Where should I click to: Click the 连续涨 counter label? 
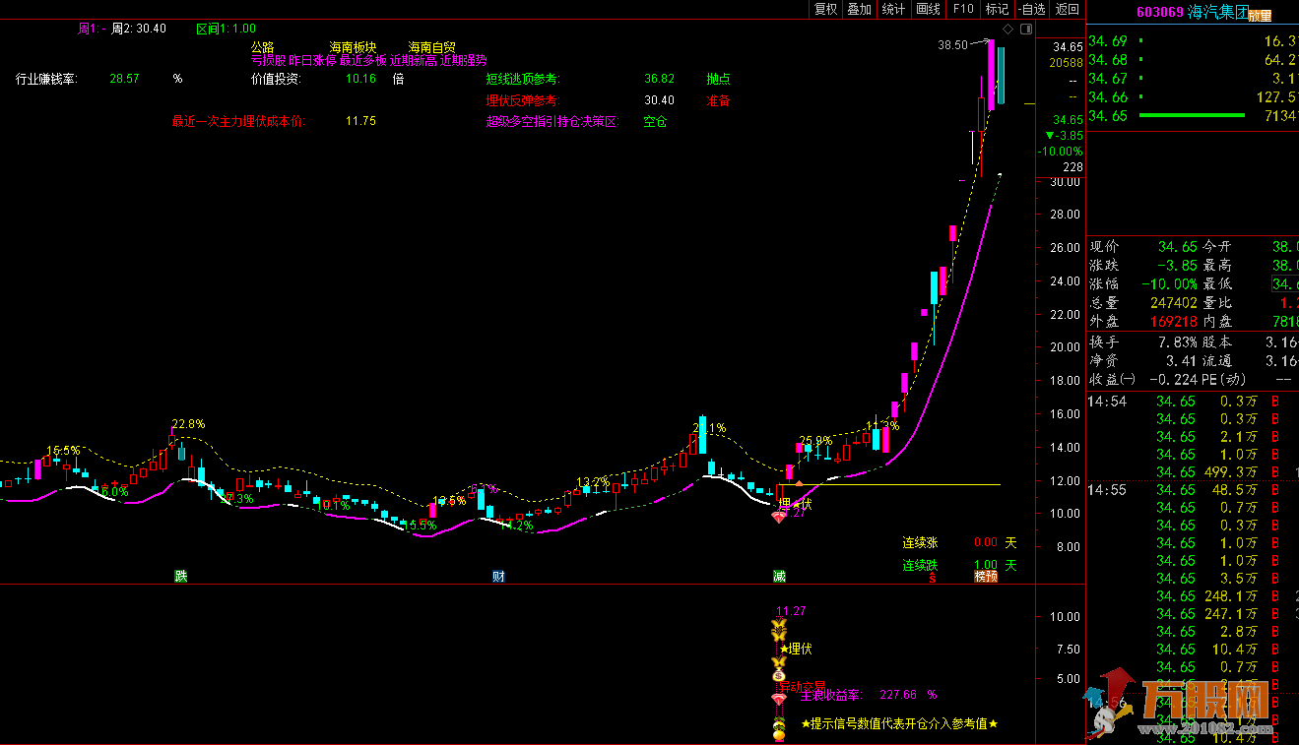tap(921, 542)
